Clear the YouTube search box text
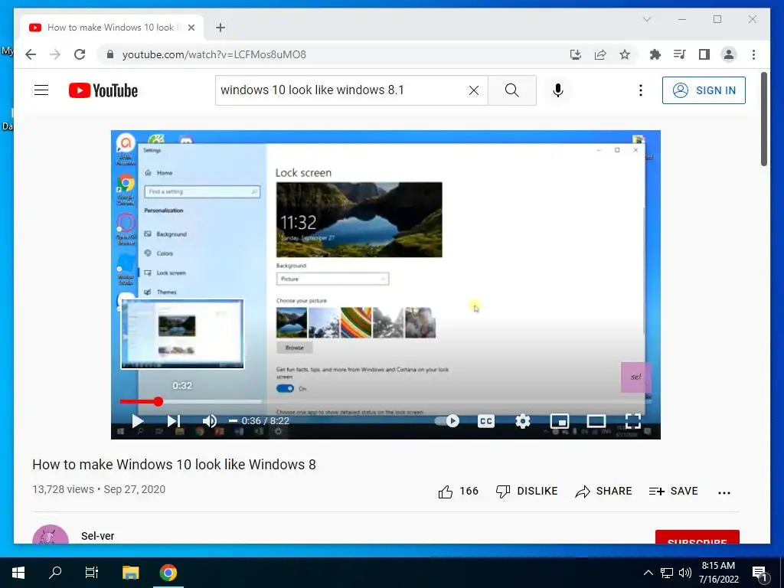Viewport: 784px width, 588px height. (473, 90)
